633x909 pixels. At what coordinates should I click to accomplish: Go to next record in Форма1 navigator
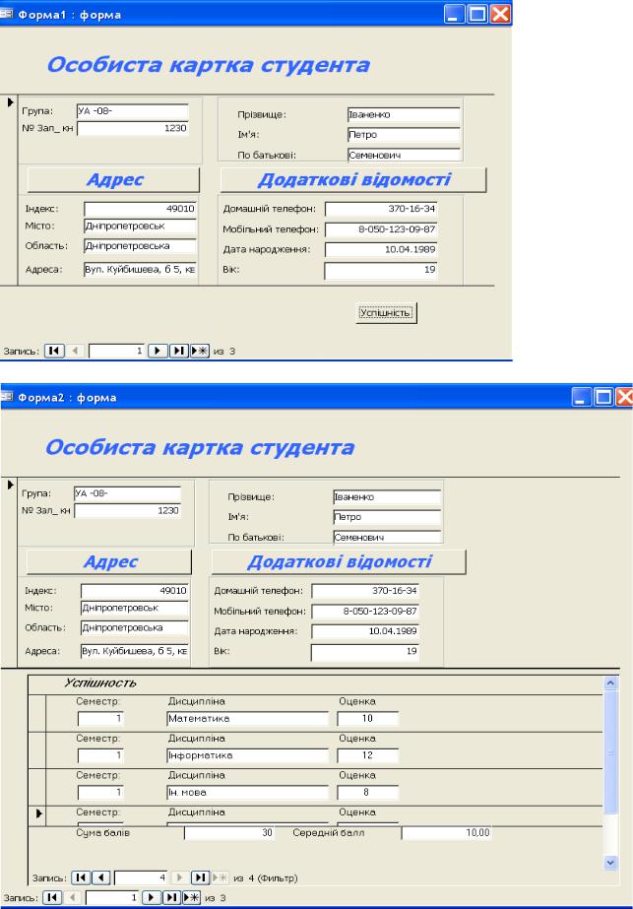(158, 351)
